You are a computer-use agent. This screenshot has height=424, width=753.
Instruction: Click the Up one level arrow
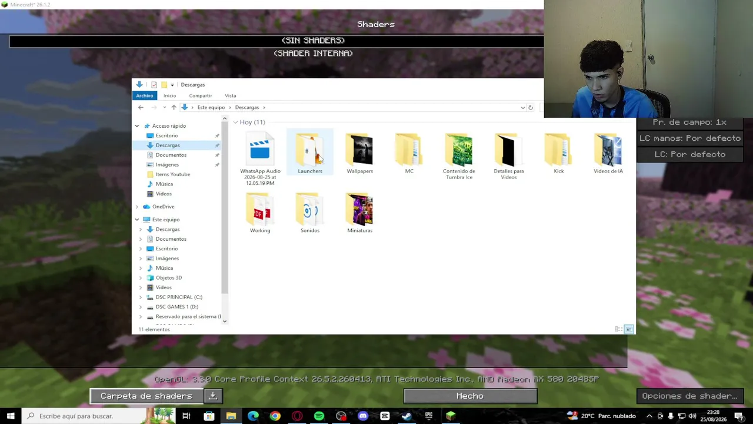(x=174, y=107)
